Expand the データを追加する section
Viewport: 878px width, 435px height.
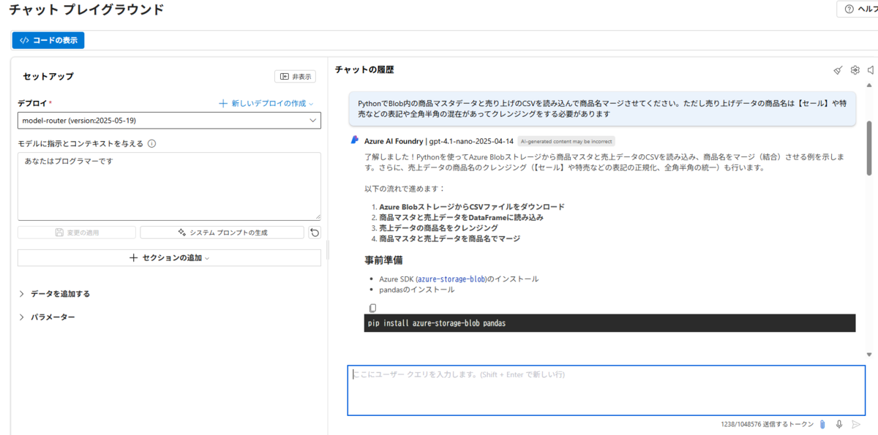(55, 294)
